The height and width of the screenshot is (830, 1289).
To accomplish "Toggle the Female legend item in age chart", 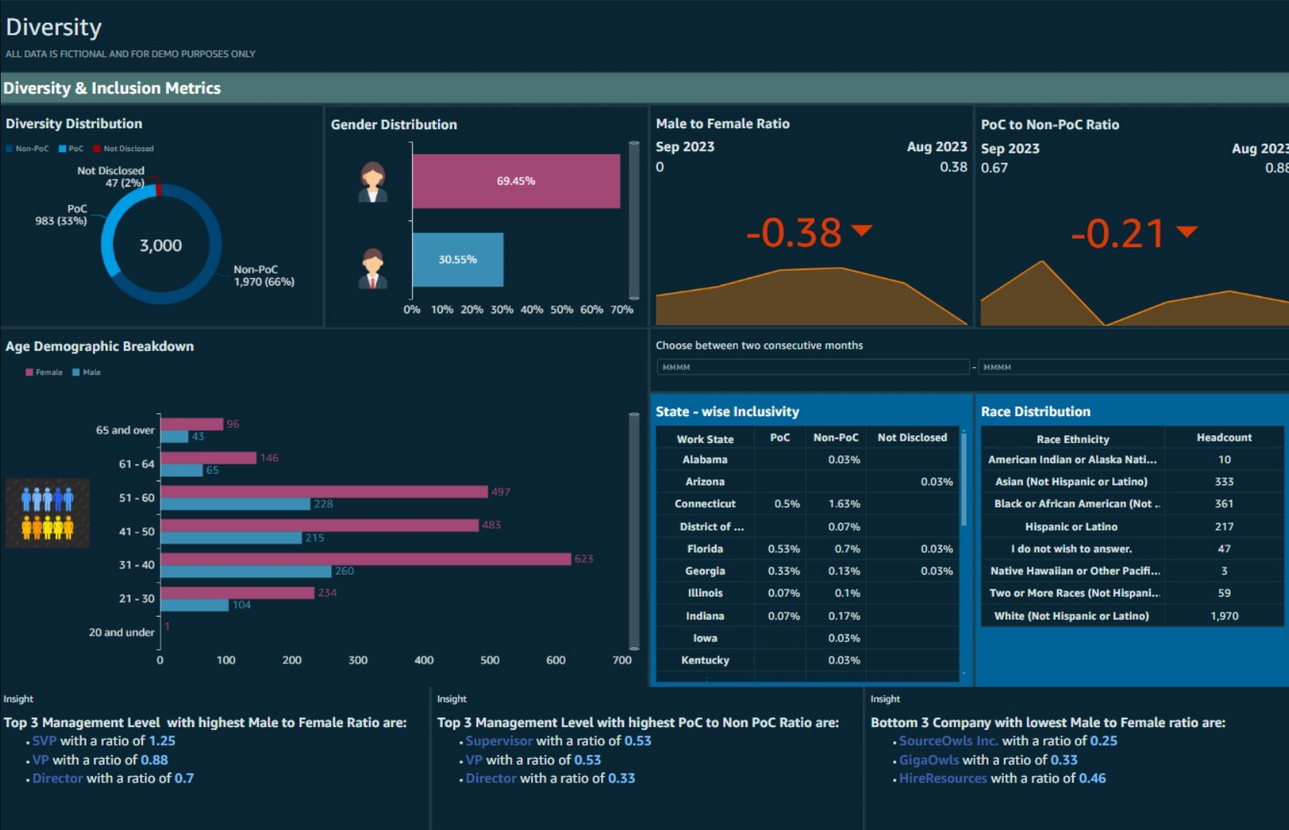I will click(44, 372).
